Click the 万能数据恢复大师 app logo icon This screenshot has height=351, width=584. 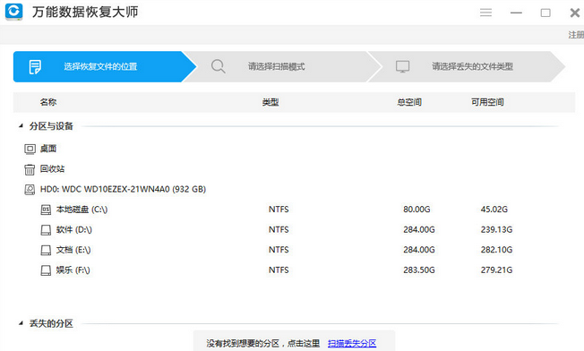pos(13,11)
